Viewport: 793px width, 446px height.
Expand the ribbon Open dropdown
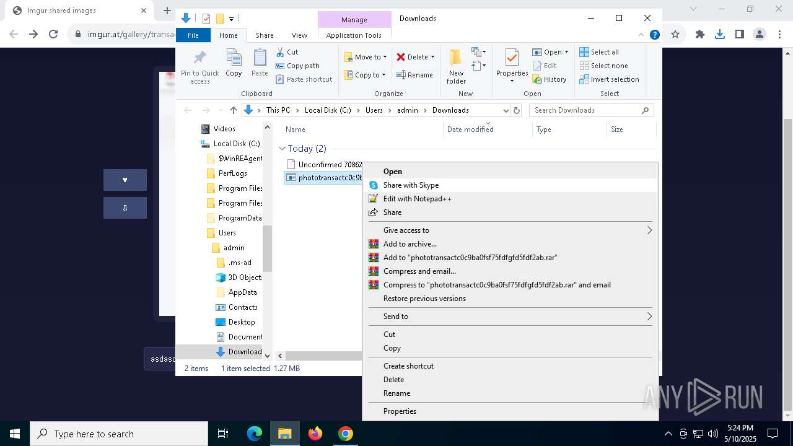coord(550,52)
